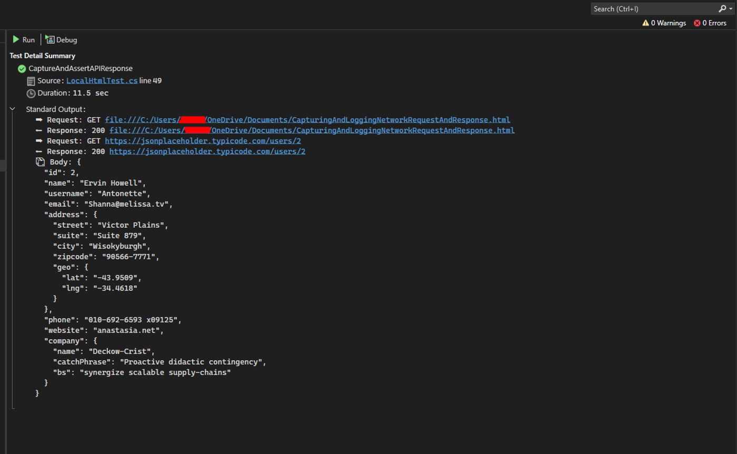Open the LocalHtmlTest.cs source link

coord(102,81)
